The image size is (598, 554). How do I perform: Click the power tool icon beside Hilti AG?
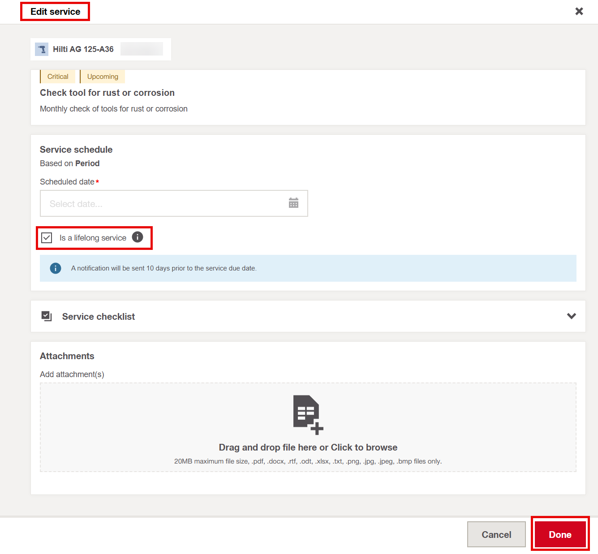42,49
